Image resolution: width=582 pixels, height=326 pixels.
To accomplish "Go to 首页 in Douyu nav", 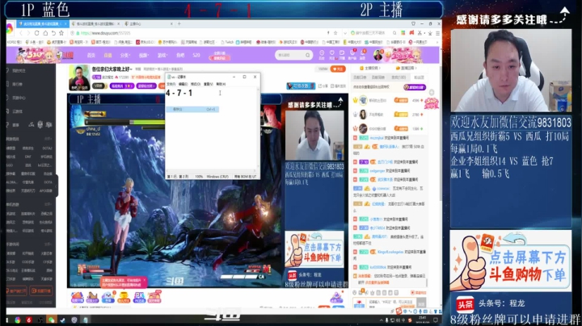I will [91, 55].
